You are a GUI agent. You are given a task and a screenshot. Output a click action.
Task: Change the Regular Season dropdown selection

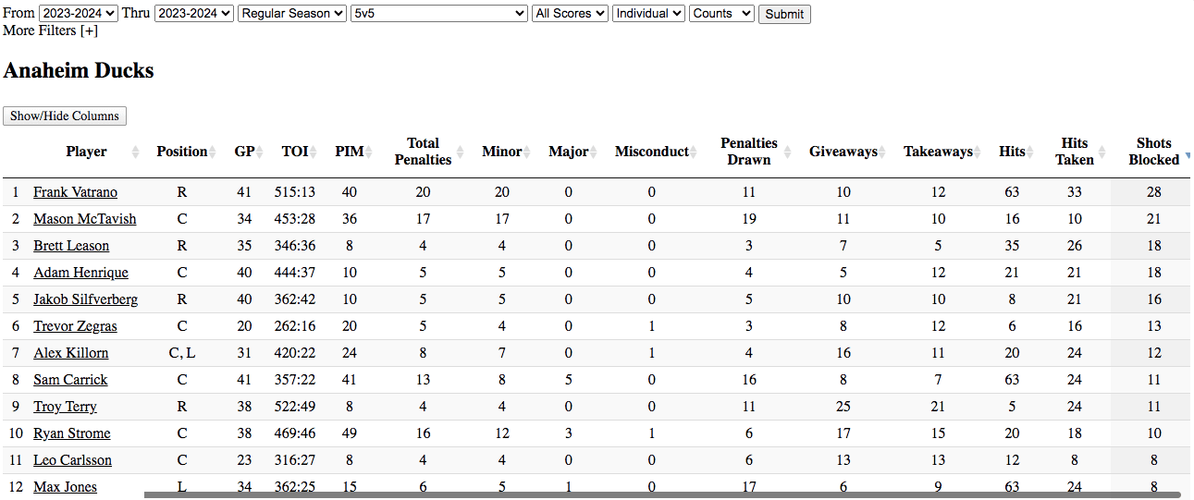click(292, 13)
